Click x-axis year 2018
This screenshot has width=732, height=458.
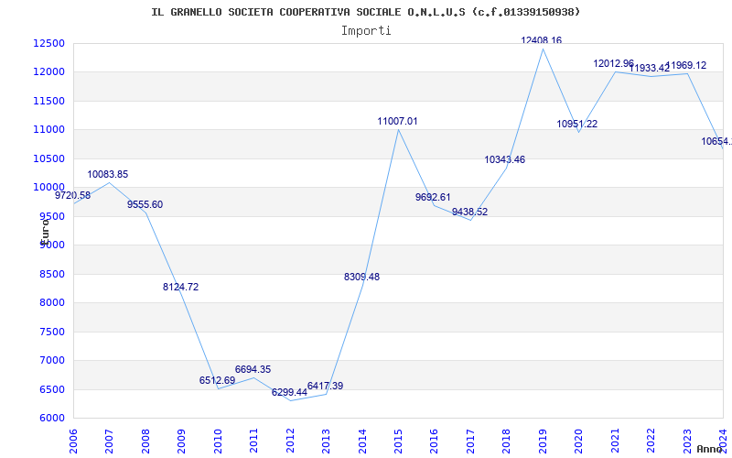(507, 441)
